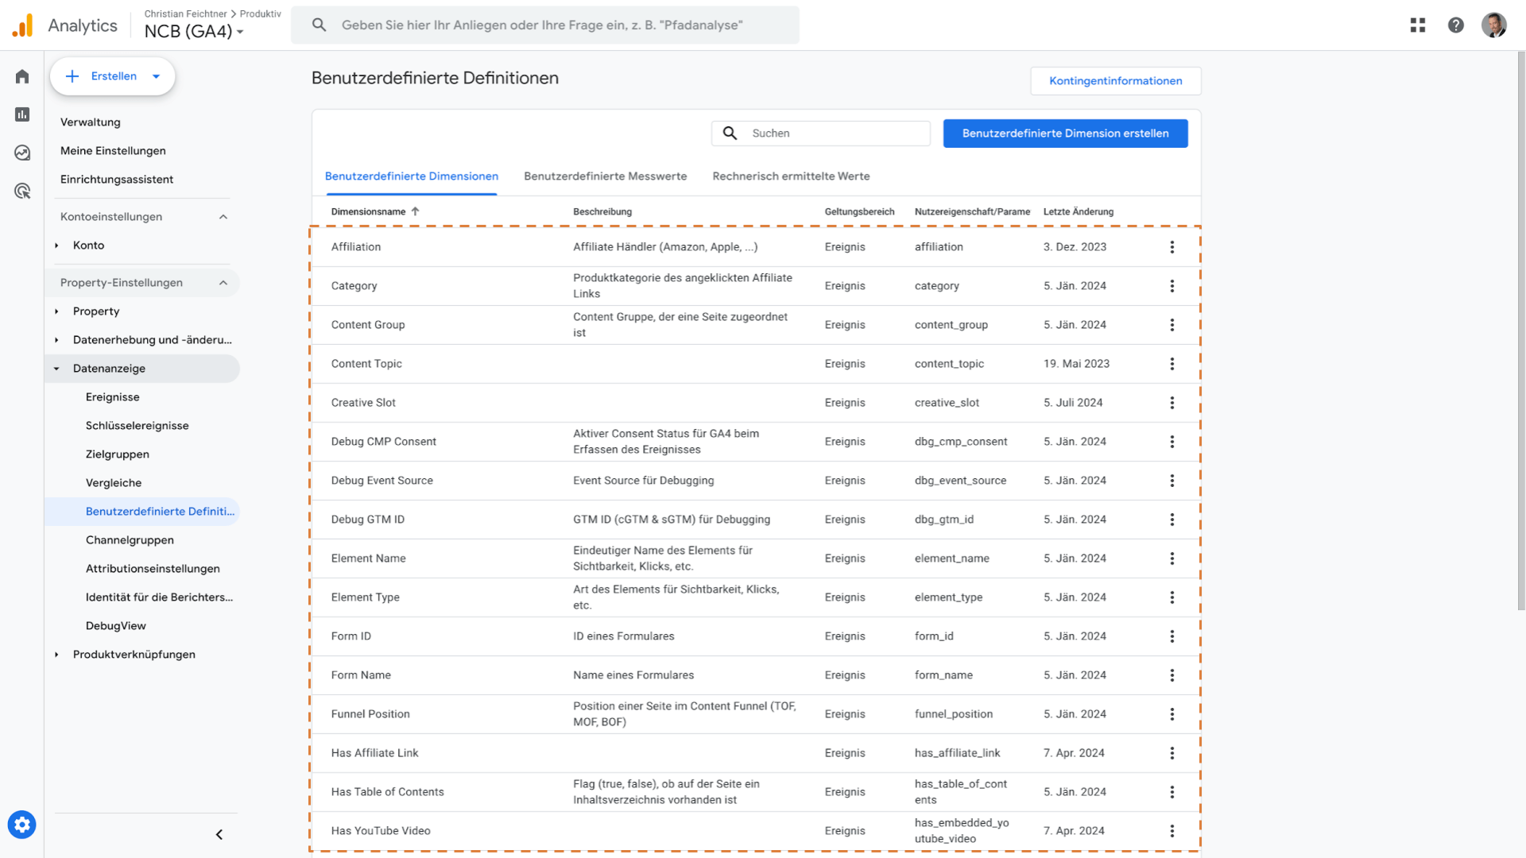Click the user account avatar
The height and width of the screenshot is (858, 1526).
tap(1494, 25)
